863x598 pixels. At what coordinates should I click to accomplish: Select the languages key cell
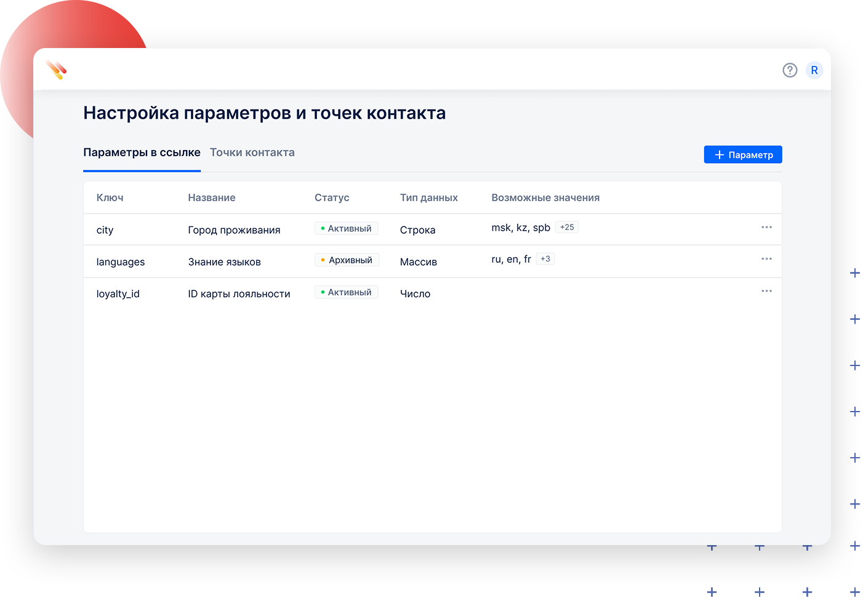tap(121, 262)
